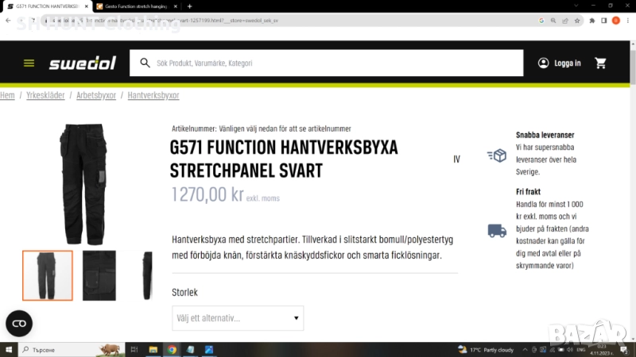636x357 pixels.
Task: Click the browser extensions puzzle icon
Action: click(x=591, y=20)
